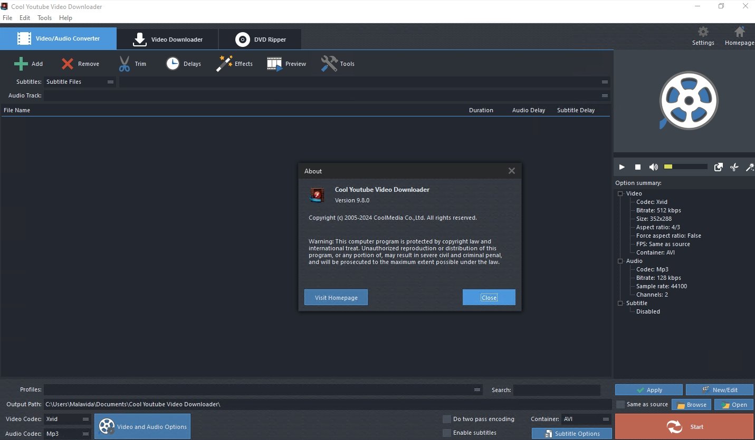Select the Trim scissors tool

point(124,64)
